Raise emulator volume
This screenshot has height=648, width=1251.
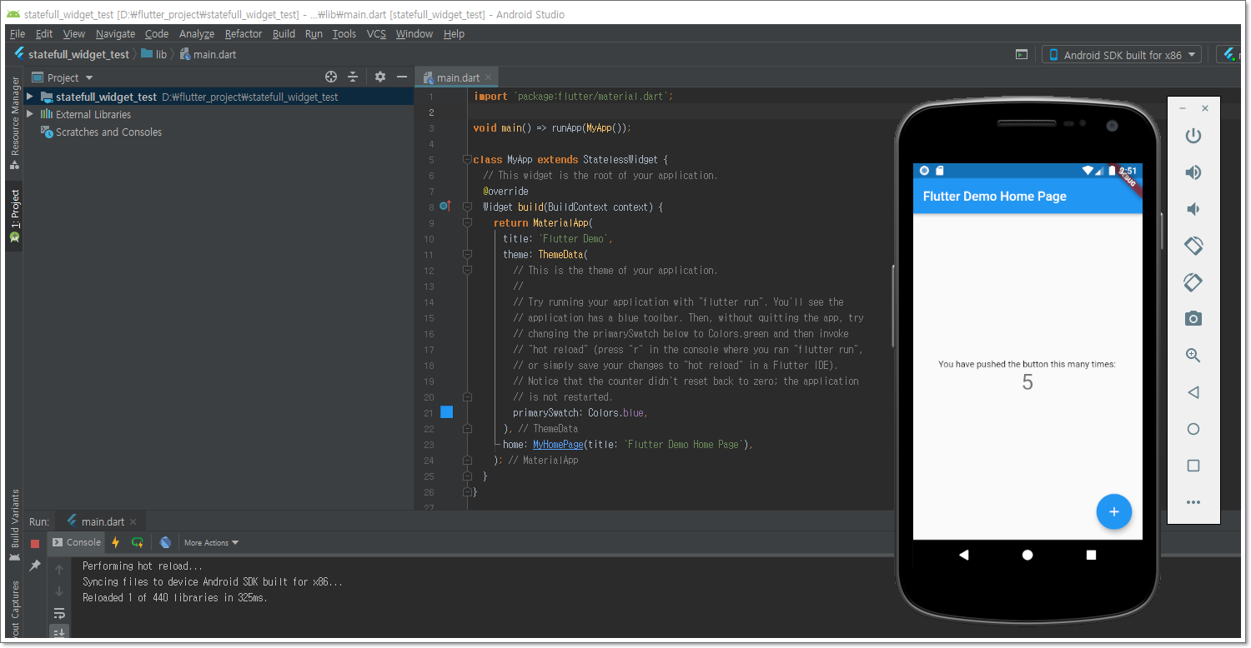coord(1193,172)
